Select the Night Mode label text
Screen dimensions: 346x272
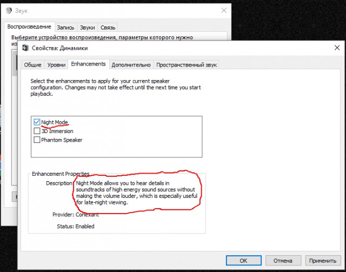pyautogui.click(x=55, y=122)
